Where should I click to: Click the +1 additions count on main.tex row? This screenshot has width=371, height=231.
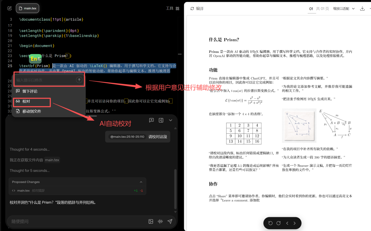point(136,190)
